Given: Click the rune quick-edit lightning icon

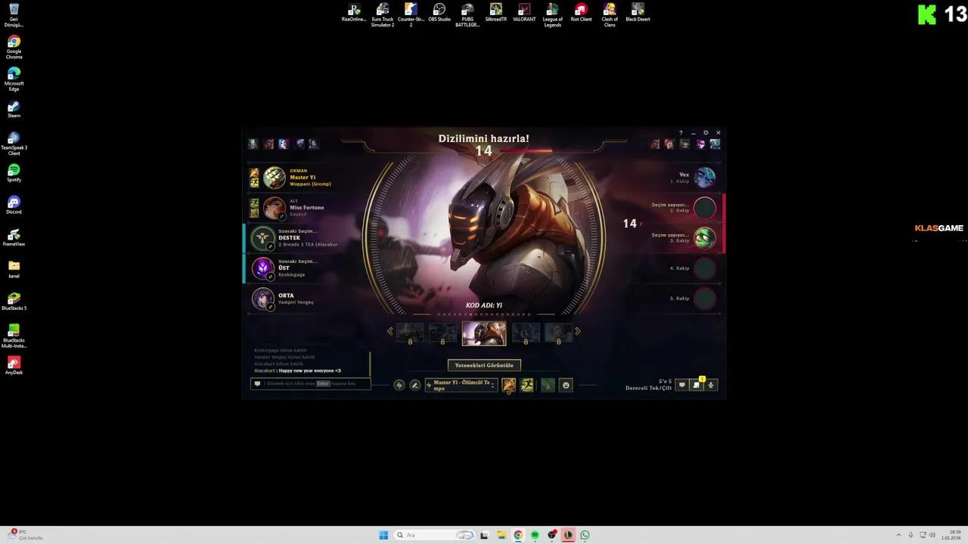Looking at the screenshot, I should (x=399, y=385).
